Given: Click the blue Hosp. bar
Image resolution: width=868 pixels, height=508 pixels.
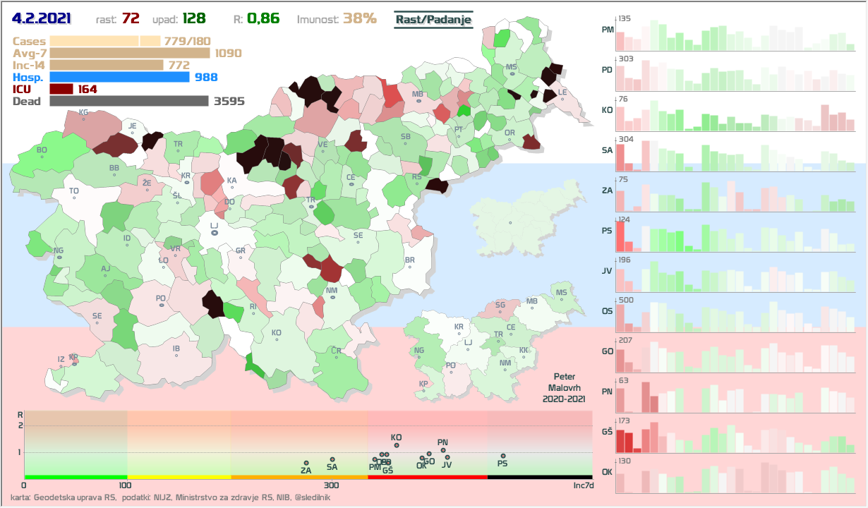Looking at the screenshot, I should [119, 77].
